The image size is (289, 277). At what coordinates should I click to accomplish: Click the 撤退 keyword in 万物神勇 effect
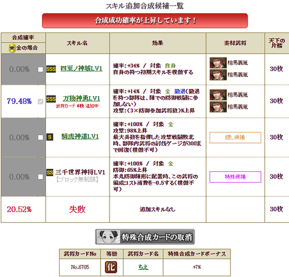[x=179, y=91]
